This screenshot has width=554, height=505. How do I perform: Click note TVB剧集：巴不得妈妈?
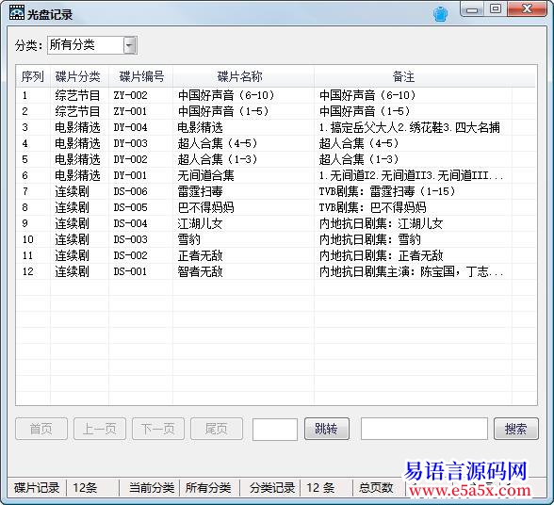pyautogui.click(x=372, y=207)
